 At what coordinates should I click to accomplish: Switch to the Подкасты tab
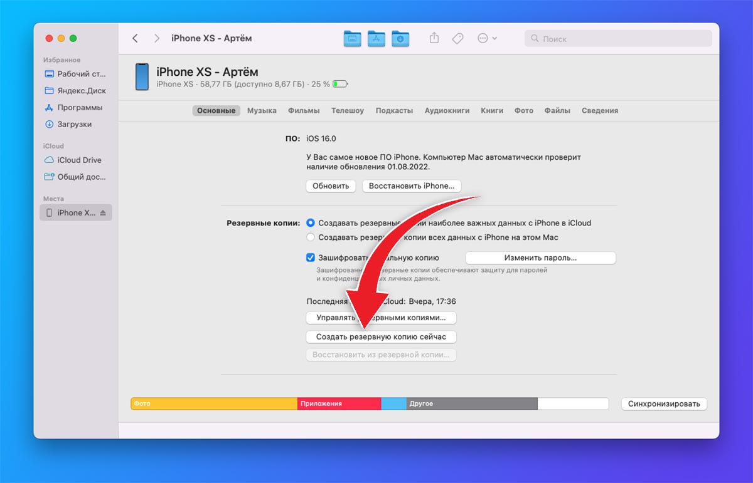click(x=394, y=111)
